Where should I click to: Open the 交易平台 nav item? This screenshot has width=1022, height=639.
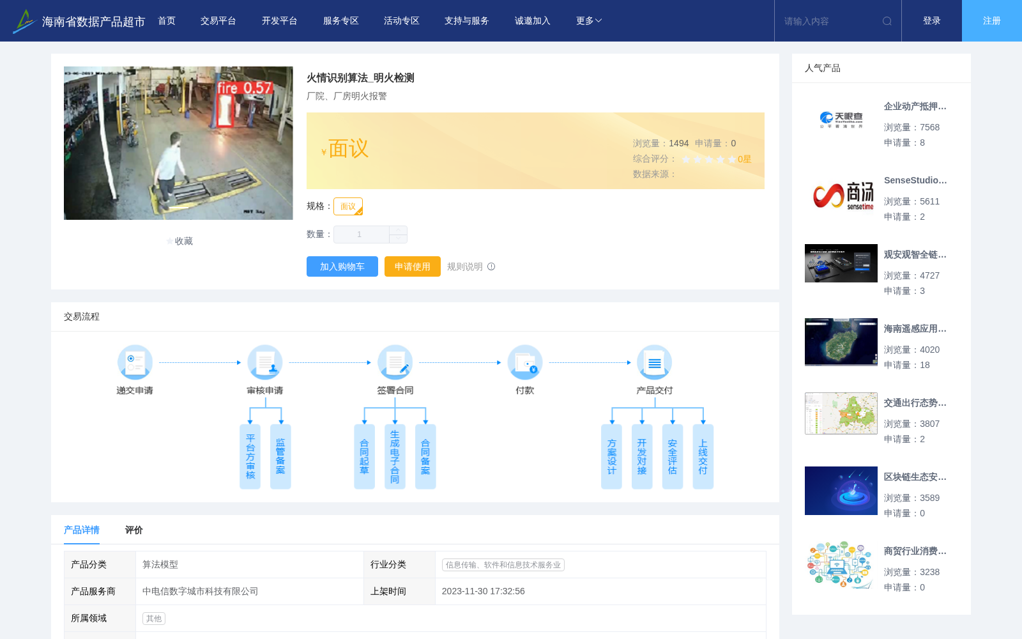pyautogui.click(x=218, y=21)
